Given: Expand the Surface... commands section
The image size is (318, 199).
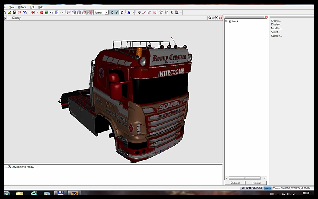Looking at the screenshot, I should click(x=277, y=36).
